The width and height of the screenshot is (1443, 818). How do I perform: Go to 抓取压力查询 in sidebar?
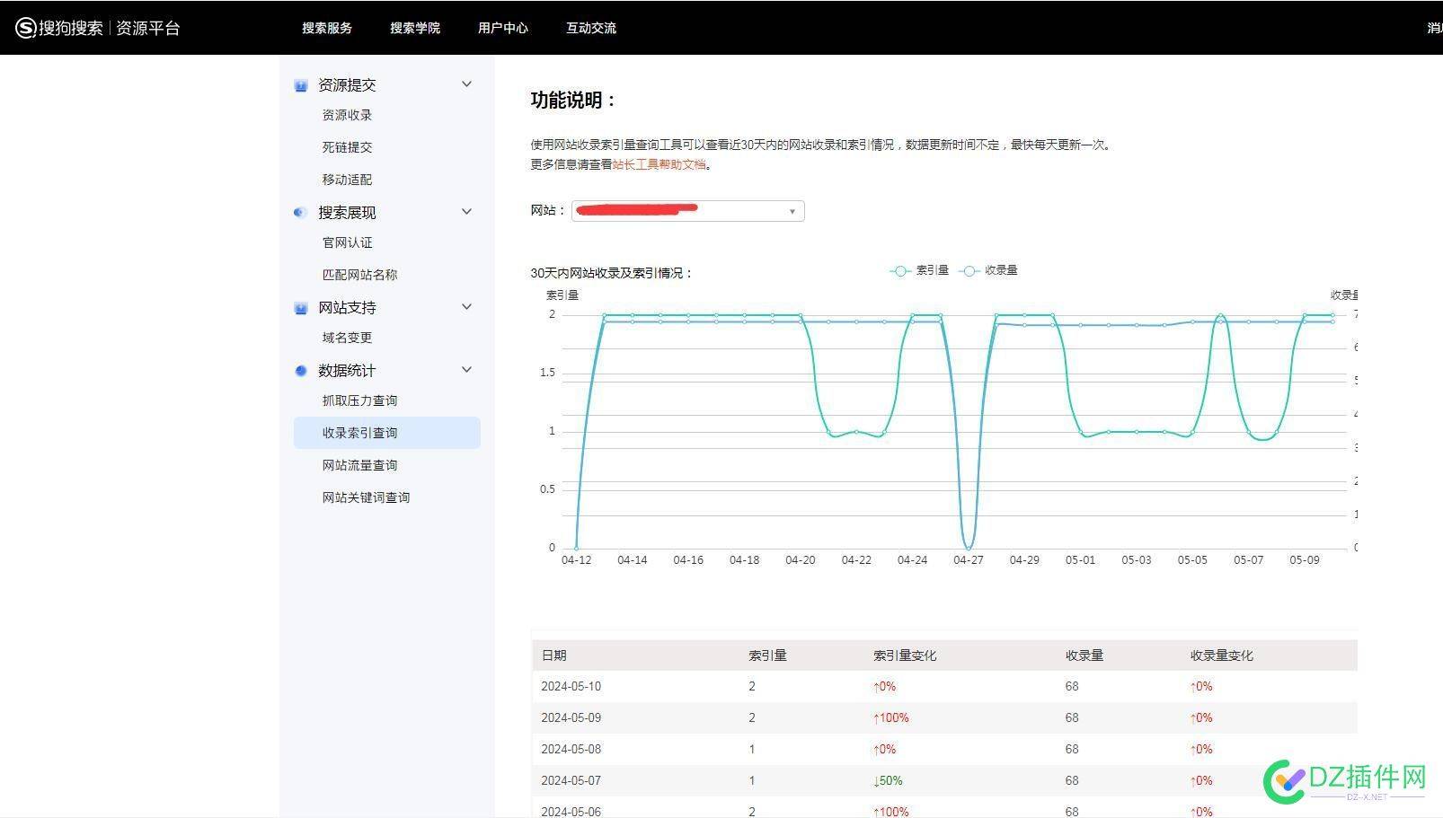click(359, 400)
